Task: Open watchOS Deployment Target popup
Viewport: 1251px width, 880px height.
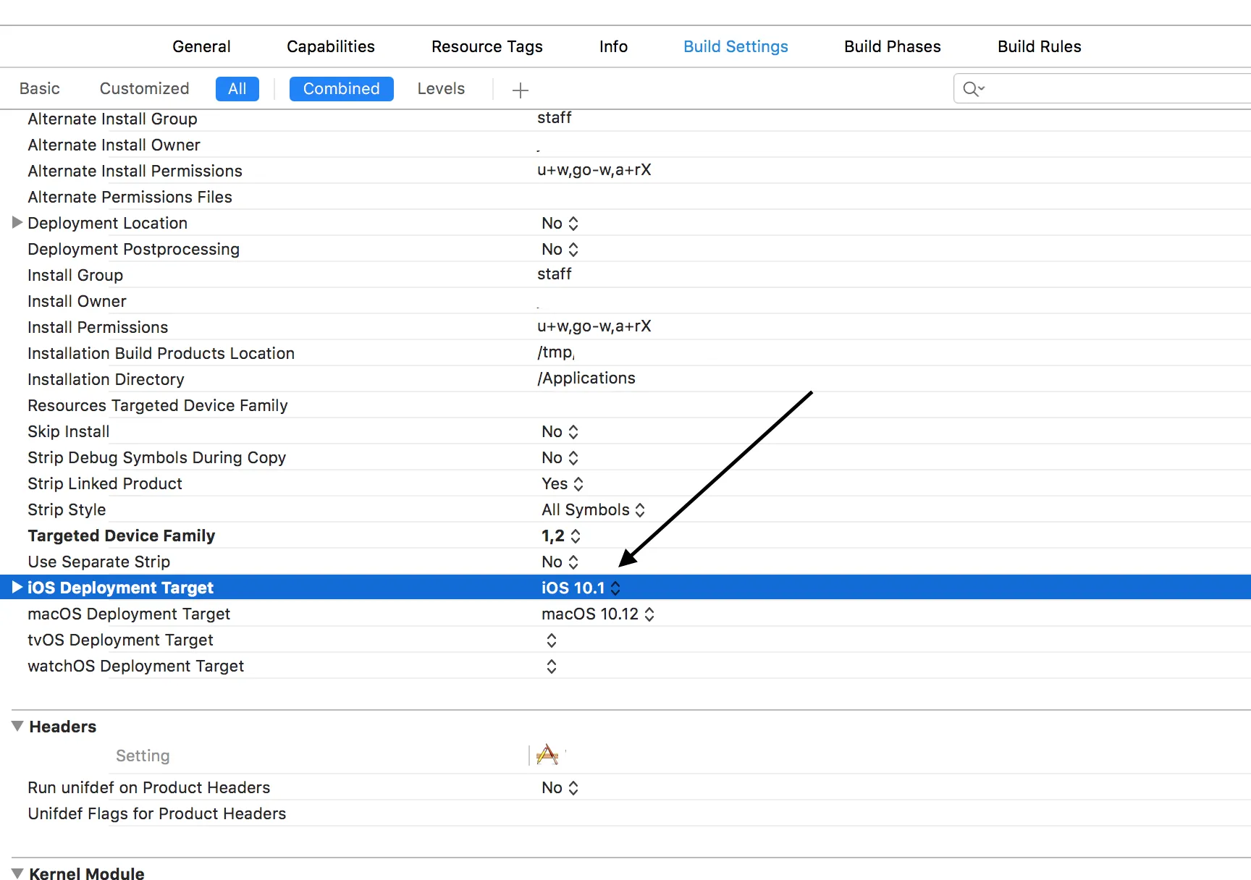Action: pyautogui.click(x=552, y=667)
